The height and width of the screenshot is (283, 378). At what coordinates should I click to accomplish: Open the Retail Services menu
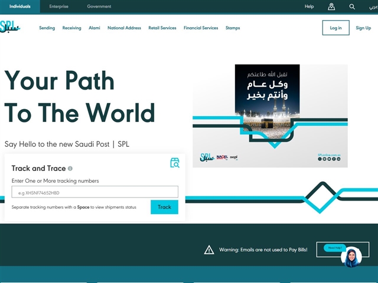coord(162,28)
